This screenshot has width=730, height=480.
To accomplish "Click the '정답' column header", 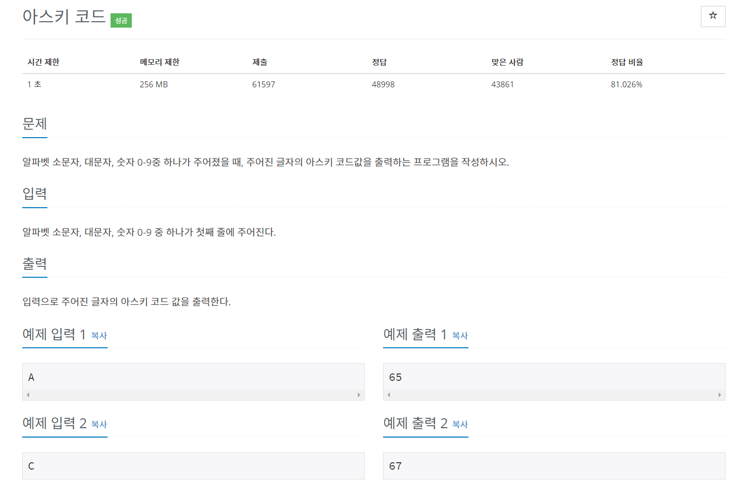I will (379, 62).
